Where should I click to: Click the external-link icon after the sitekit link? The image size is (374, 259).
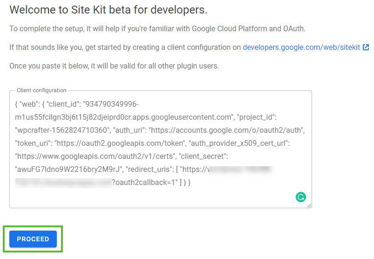pos(366,47)
